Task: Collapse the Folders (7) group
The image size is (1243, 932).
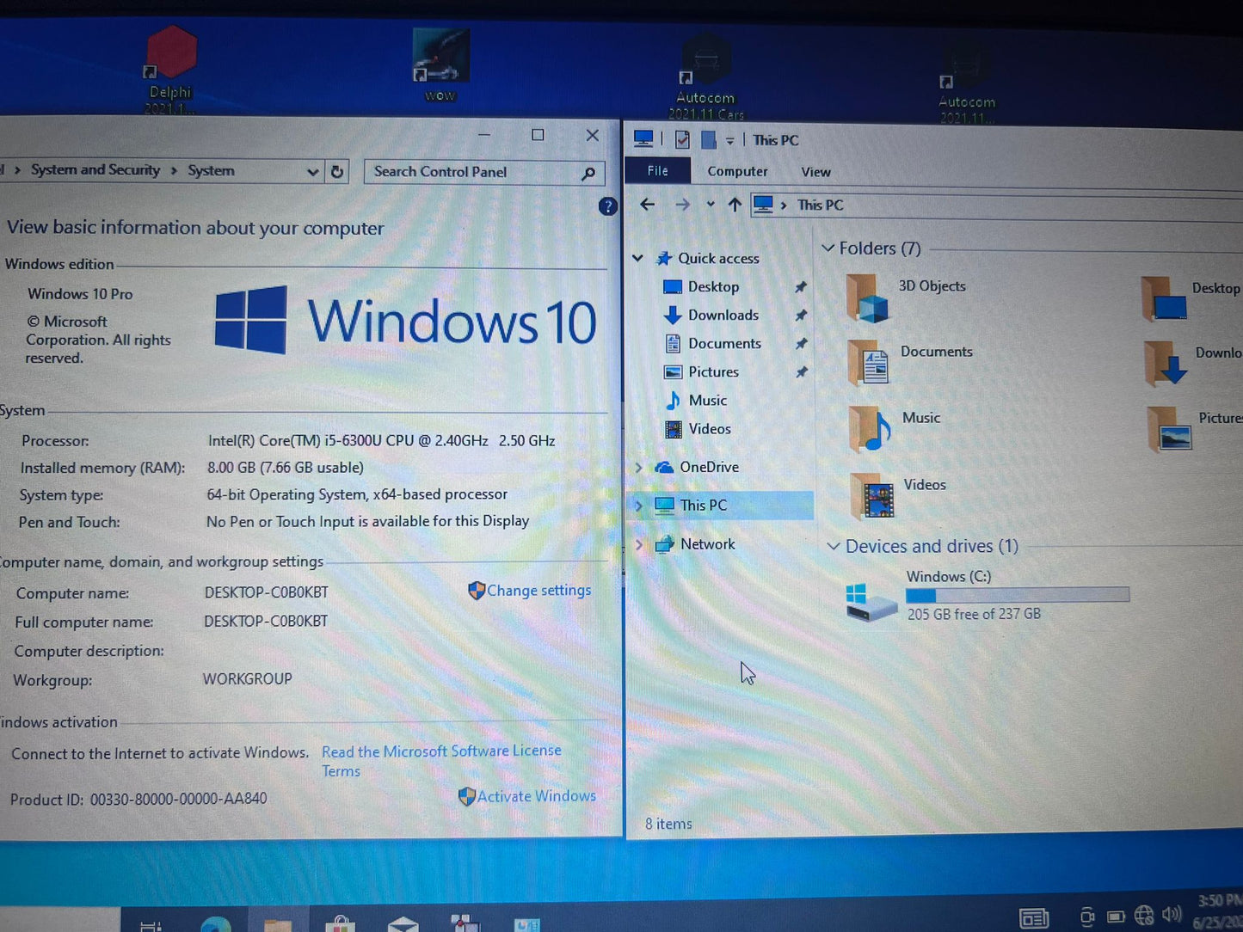Action: pos(828,248)
